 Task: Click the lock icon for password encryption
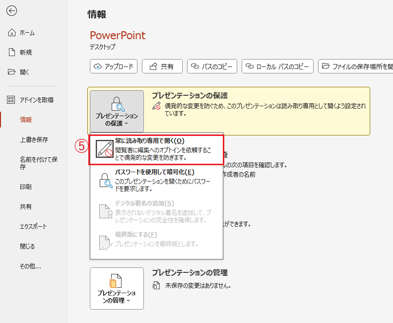tap(106, 181)
